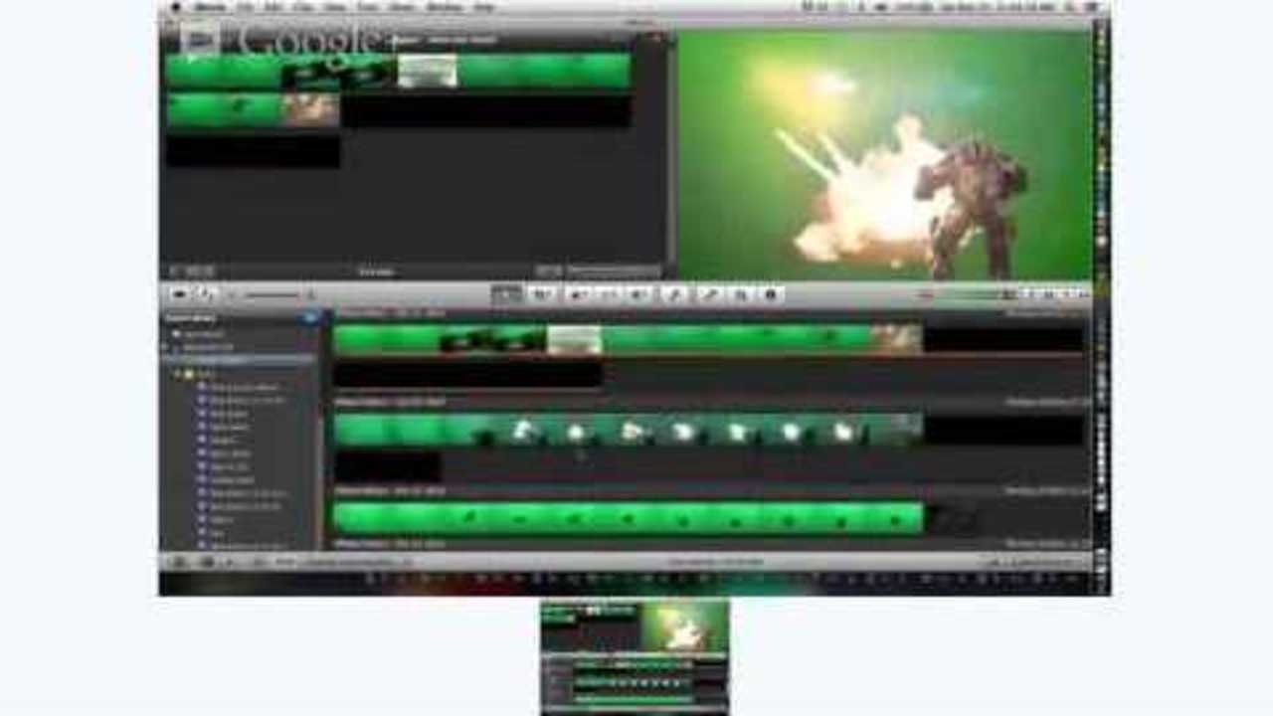Click the small screen-share thumbnail below the window
Viewport: 1273px width, 716px height.
(x=635, y=655)
